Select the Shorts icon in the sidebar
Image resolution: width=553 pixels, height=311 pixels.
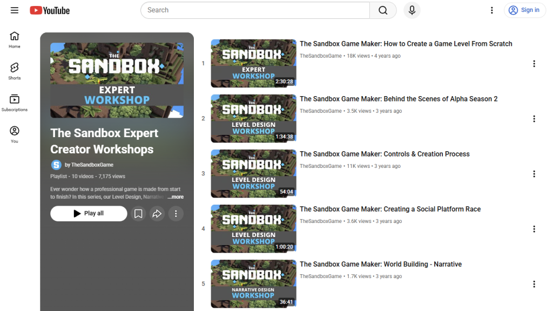(14, 71)
